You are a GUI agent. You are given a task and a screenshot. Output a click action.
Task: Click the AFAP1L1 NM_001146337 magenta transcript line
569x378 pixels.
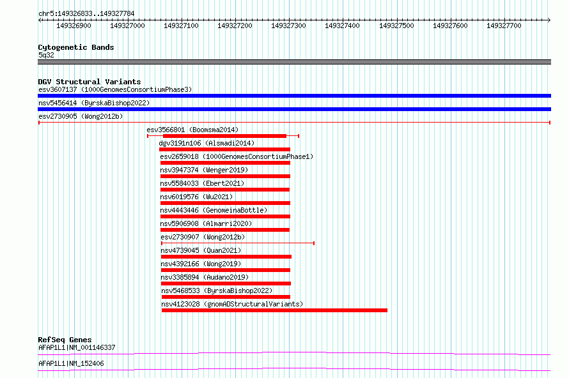coord(294,353)
